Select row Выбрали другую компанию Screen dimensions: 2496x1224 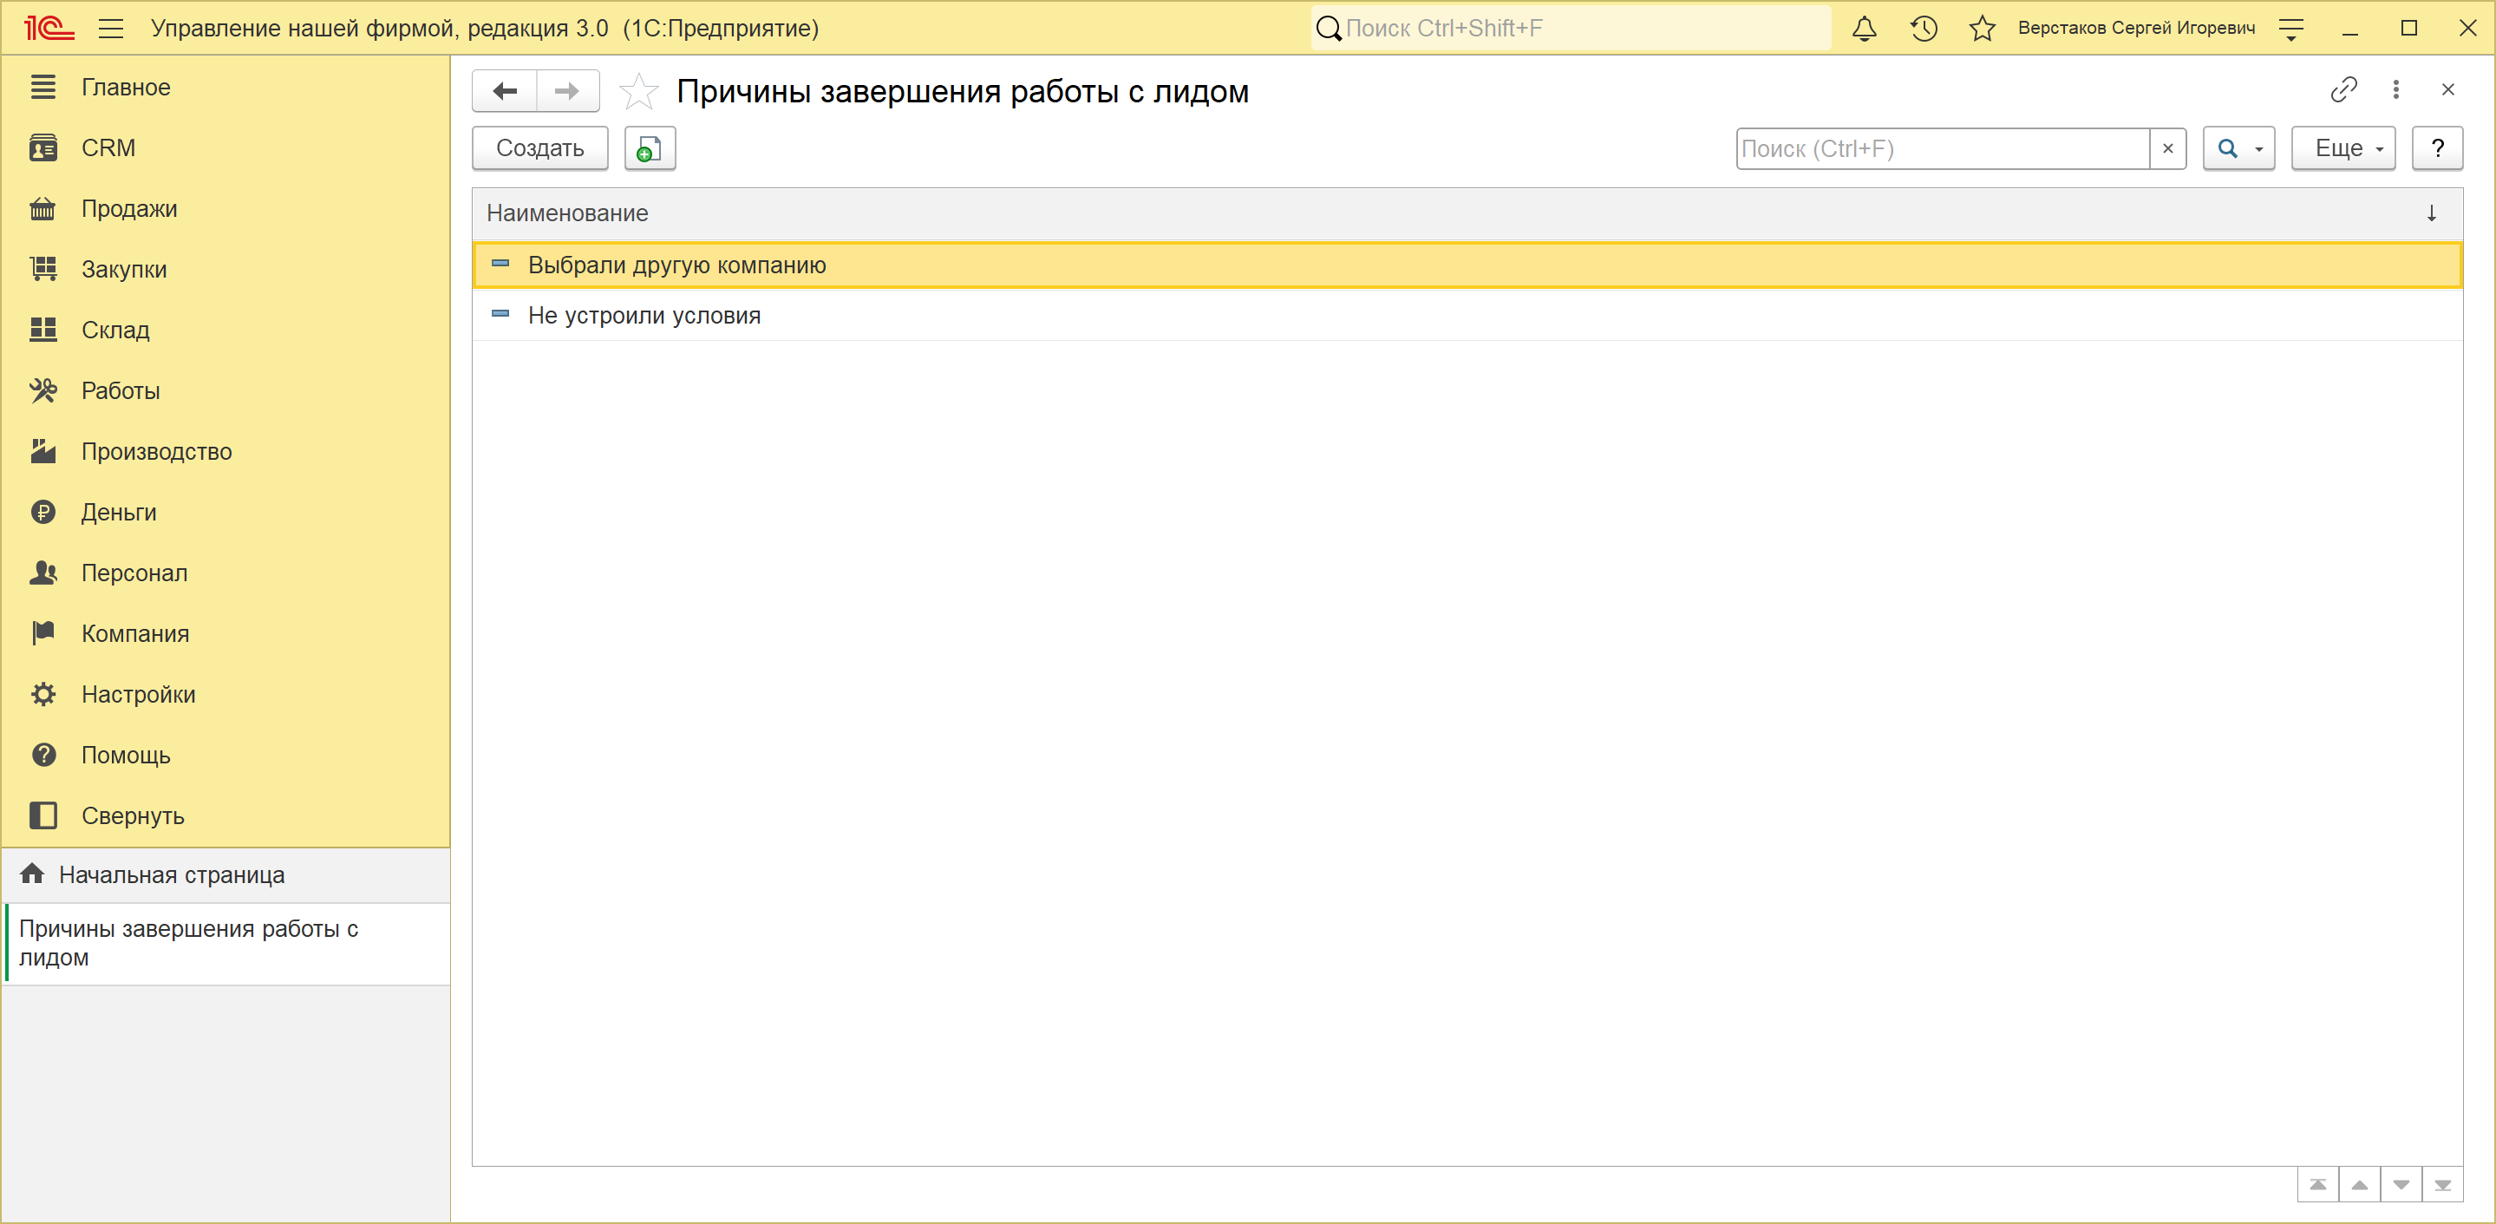pyautogui.click(x=1467, y=265)
